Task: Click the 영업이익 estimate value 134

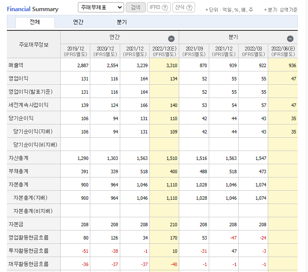Action: (174, 79)
